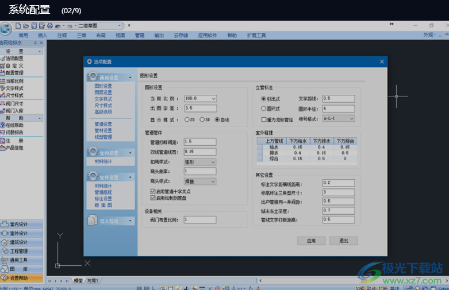Click the Undo arrow icon

click(x=57, y=26)
